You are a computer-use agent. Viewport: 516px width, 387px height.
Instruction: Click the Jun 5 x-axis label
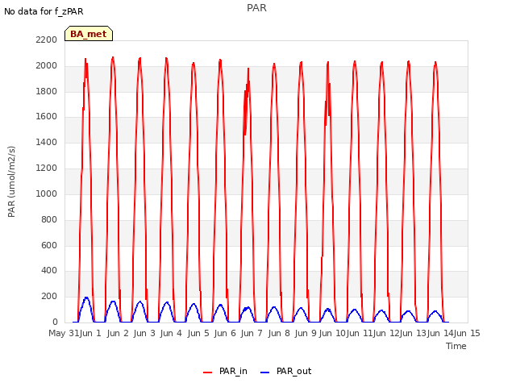click(x=198, y=333)
